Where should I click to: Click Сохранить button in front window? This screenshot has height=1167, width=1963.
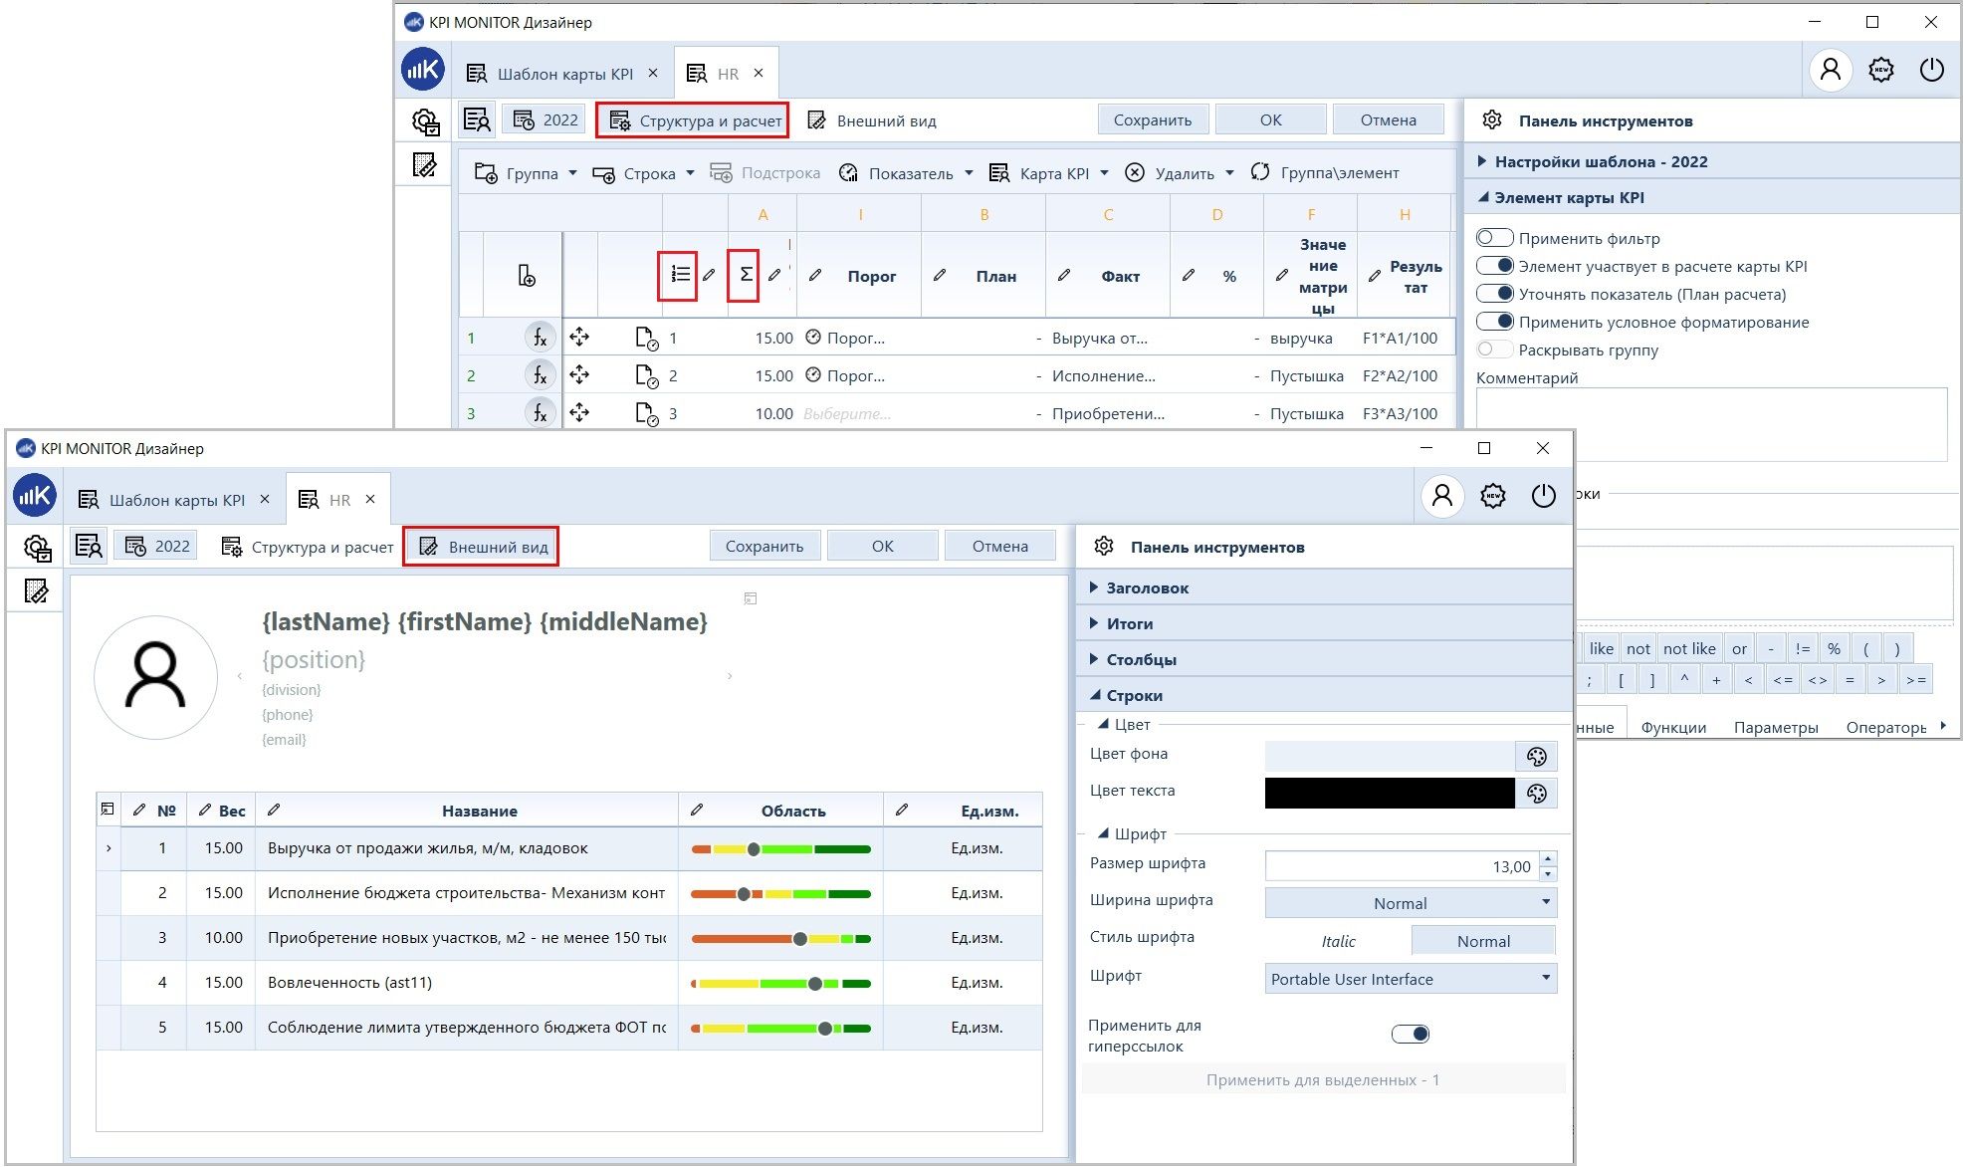tap(764, 546)
